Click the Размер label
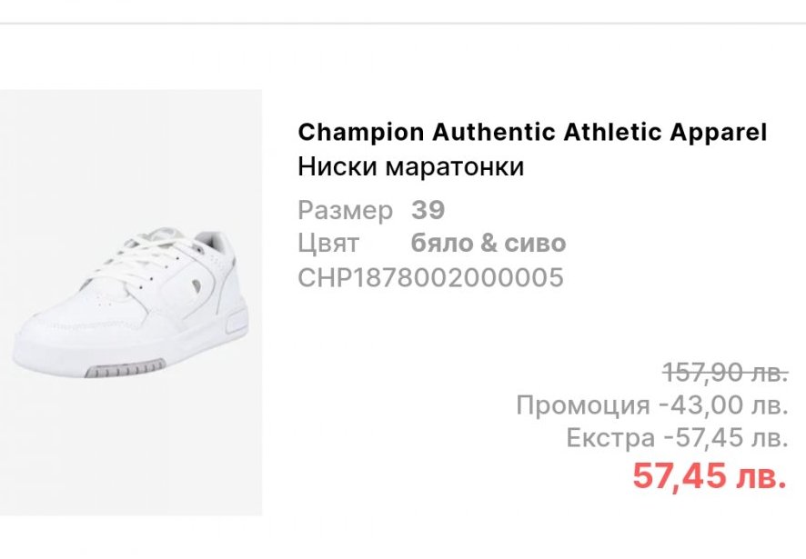 tap(345, 211)
